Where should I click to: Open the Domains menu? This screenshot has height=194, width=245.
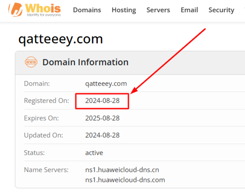(87, 10)
